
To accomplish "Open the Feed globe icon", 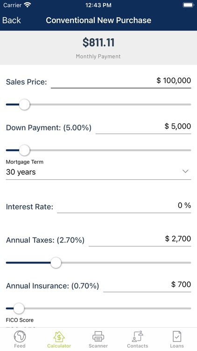I will click(20, 336).
